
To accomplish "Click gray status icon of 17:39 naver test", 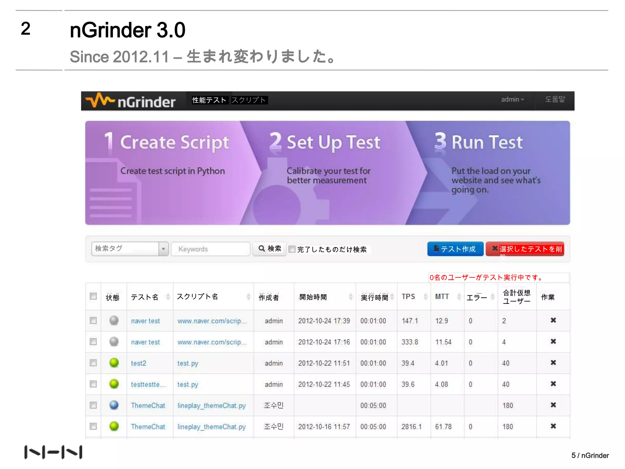I will click(114, 320).
